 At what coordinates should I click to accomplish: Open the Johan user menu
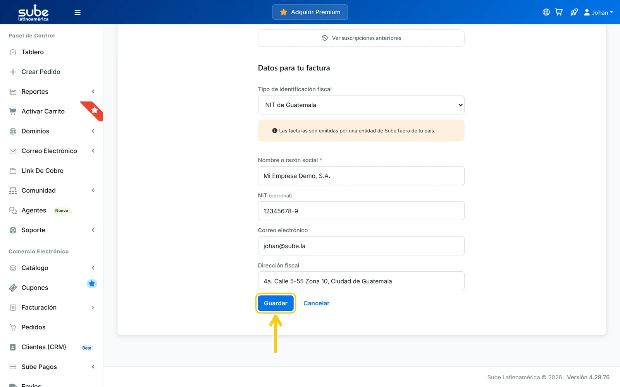coord(598,12)
